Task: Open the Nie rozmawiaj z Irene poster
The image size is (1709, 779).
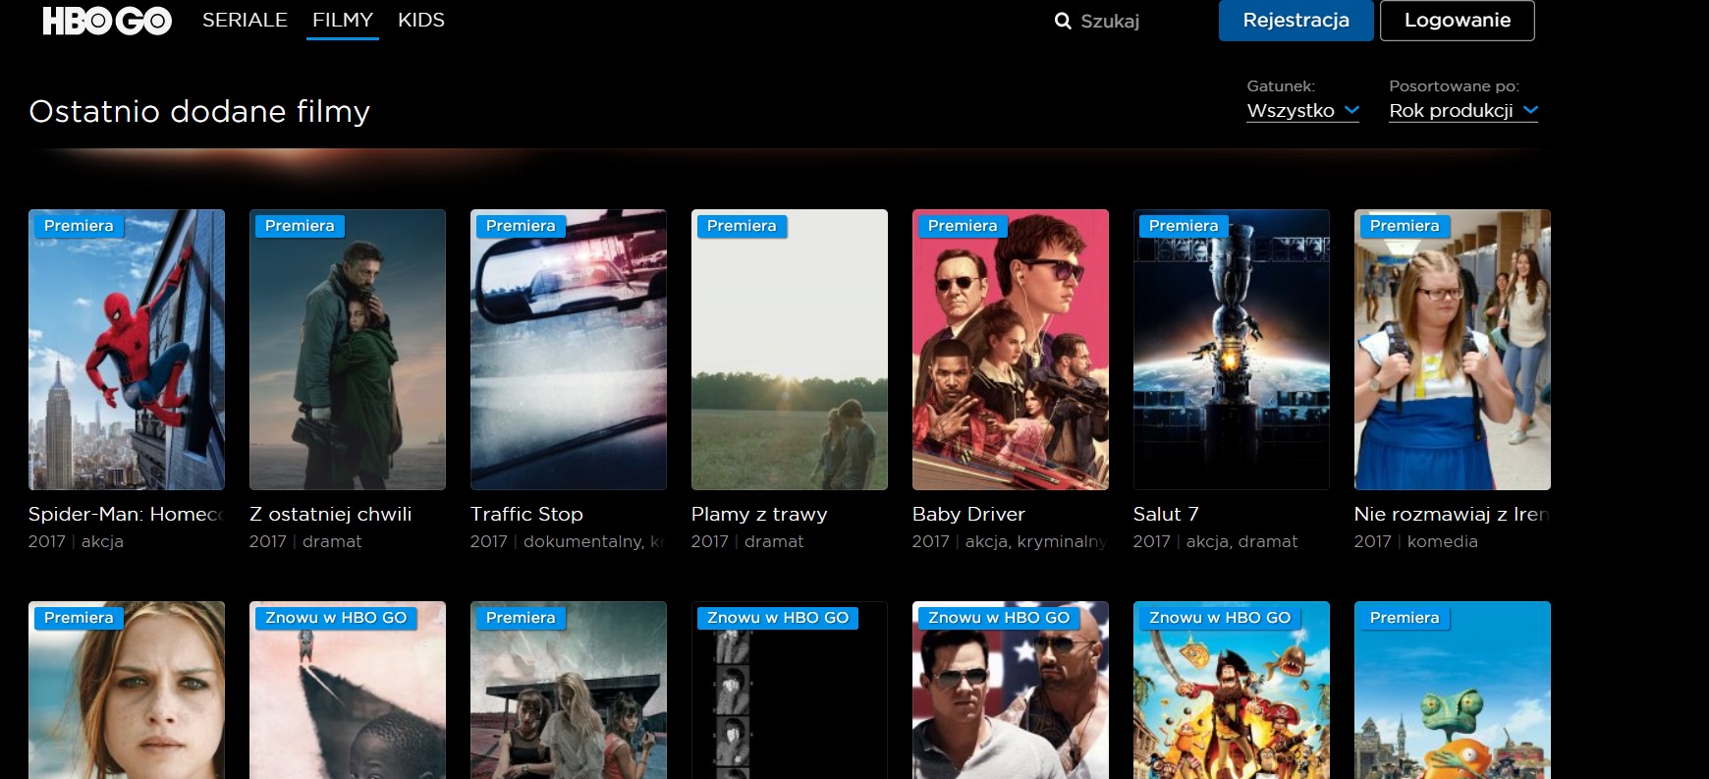Action: pos(1453,350)
